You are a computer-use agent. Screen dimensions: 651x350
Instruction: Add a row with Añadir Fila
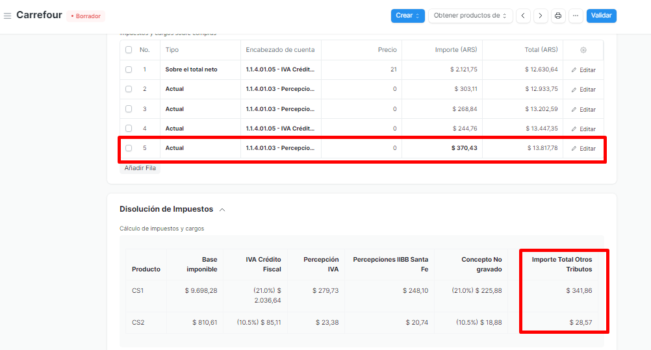pos(140,168)
